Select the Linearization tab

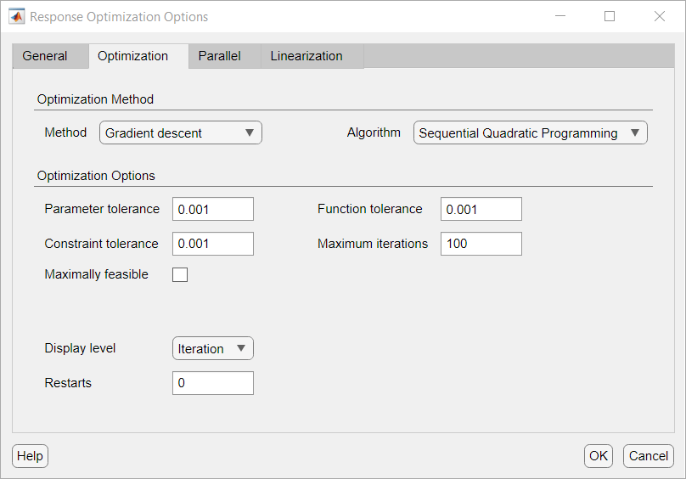(x=306, y=56)
